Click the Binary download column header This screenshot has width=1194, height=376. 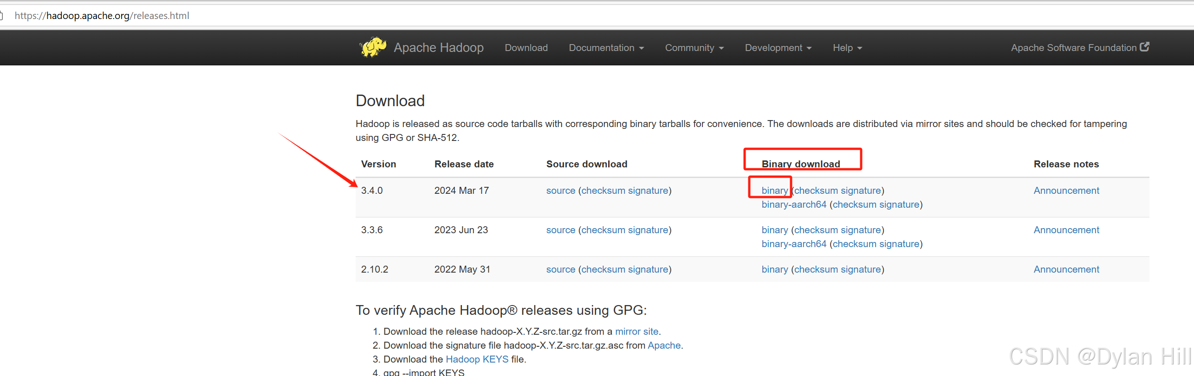[x=801, y=164]
